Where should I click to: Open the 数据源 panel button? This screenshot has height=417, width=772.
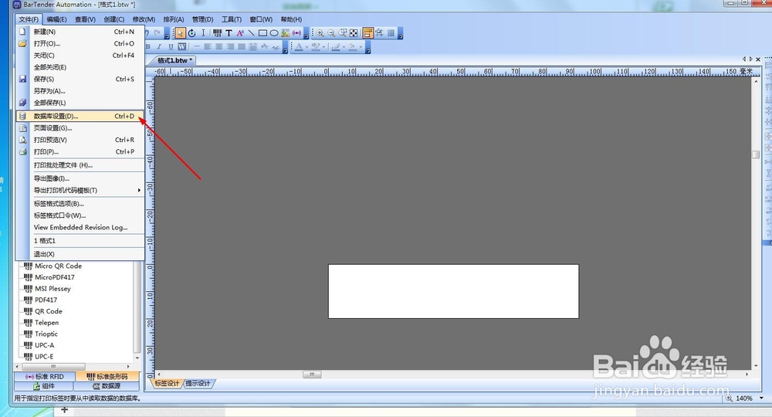(107, 386)
